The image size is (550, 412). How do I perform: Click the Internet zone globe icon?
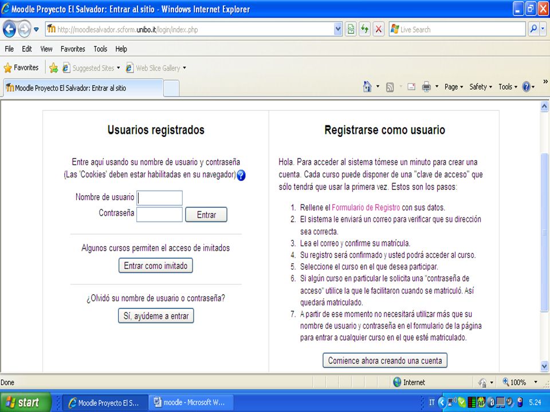pyautogui.click(x=397, y=382)
